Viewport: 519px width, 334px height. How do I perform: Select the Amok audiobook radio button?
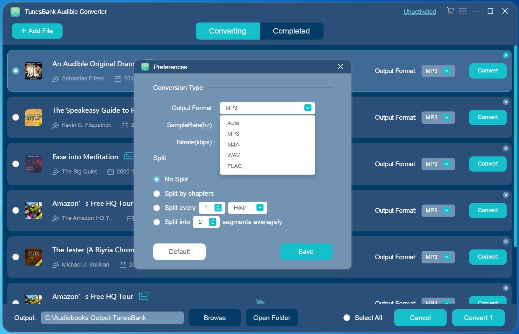pyautogui.click(x=16, y=71)
